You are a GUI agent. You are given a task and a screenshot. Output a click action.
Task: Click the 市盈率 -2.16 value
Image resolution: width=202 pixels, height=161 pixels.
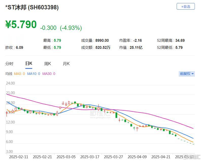pyautogui.click(x=138, y=41)
